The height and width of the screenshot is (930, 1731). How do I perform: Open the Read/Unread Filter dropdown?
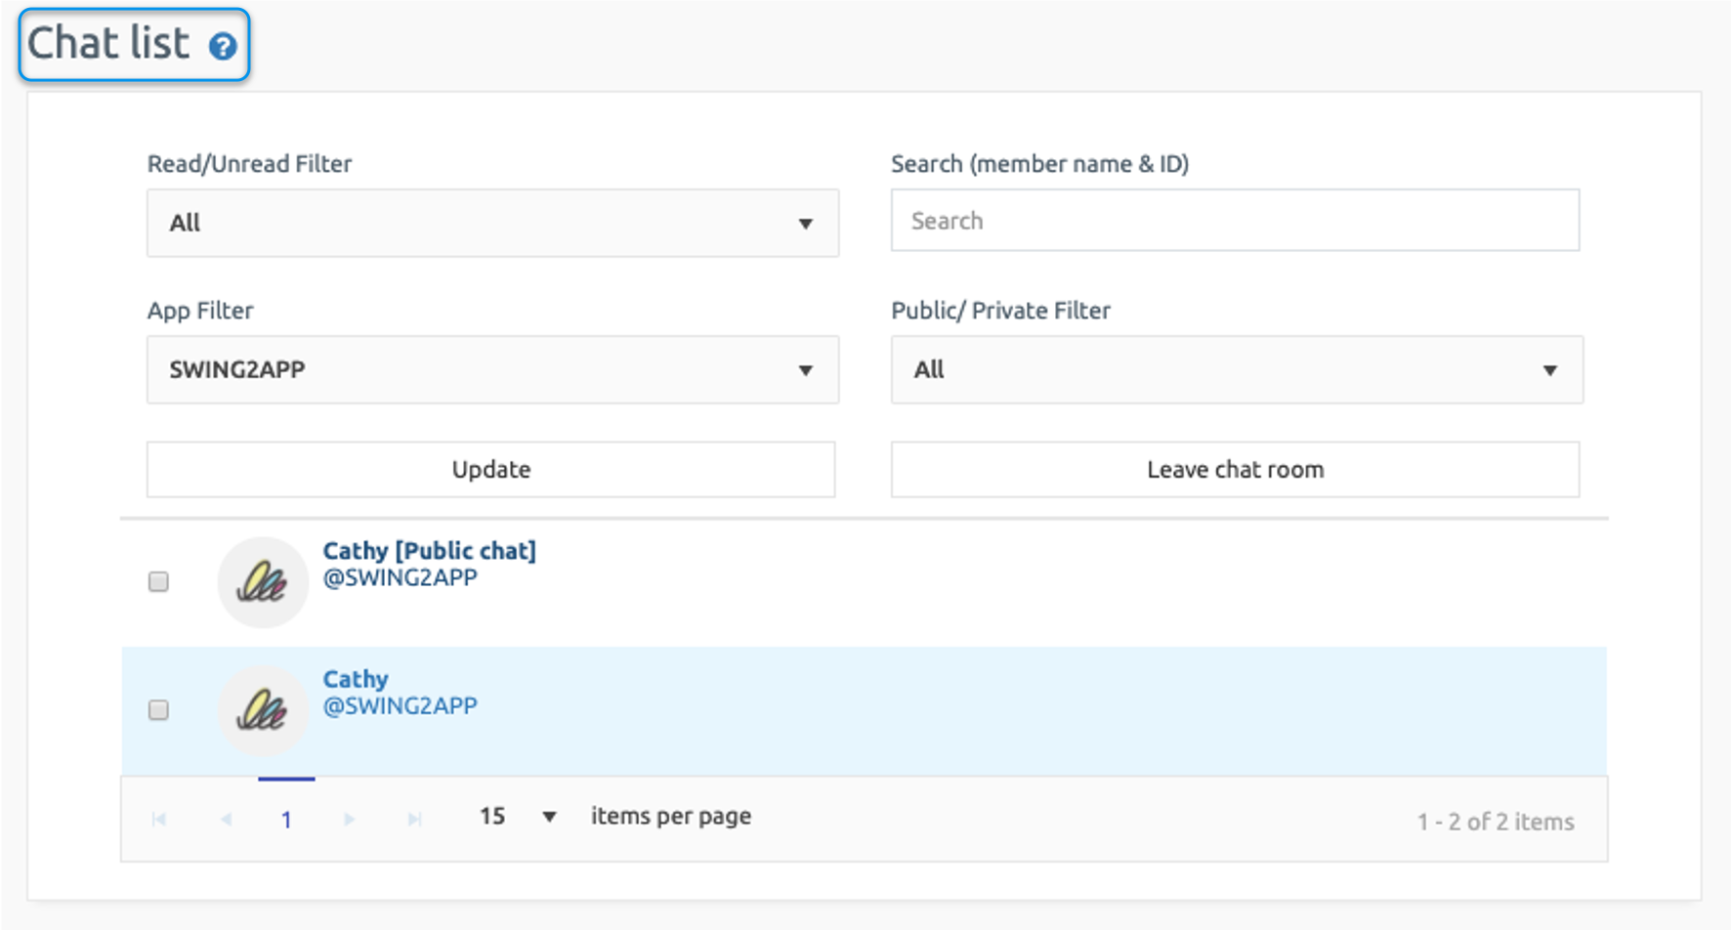492,223
